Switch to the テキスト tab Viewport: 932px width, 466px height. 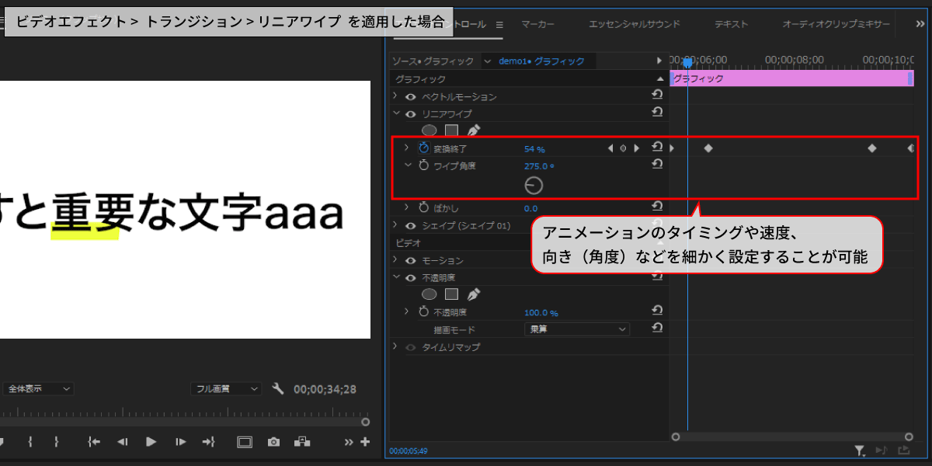click(731, 24)
